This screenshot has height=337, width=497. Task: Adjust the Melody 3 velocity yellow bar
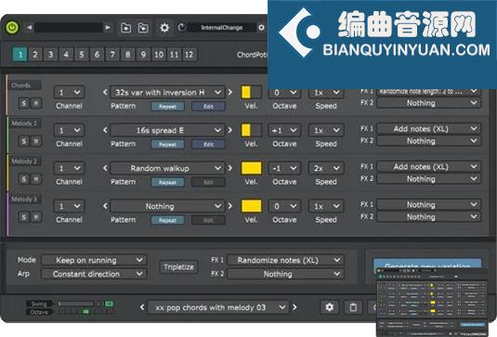point(252,206)
